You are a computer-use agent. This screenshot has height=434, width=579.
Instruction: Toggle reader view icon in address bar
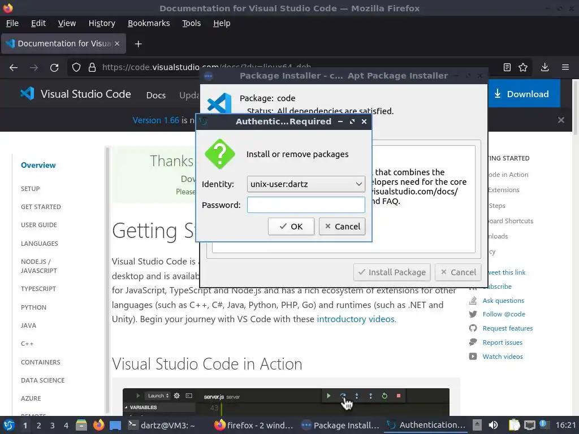pos(507,67)
